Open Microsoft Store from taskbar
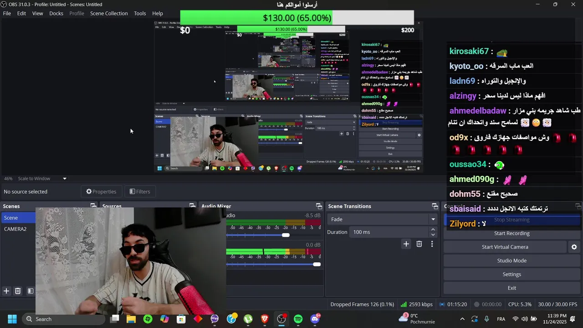Screen dimensions: 583x328 [181, 319]
